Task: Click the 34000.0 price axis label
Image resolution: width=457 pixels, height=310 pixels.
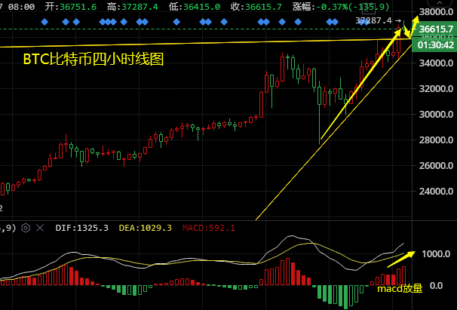Action: 436,63
